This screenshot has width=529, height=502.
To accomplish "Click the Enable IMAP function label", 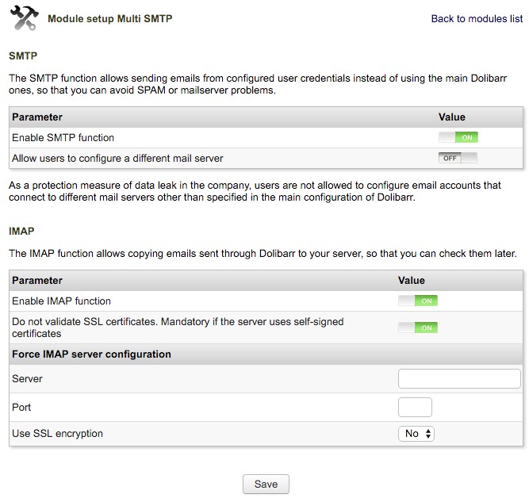I will pyautogui.click(x=62, y=301).
